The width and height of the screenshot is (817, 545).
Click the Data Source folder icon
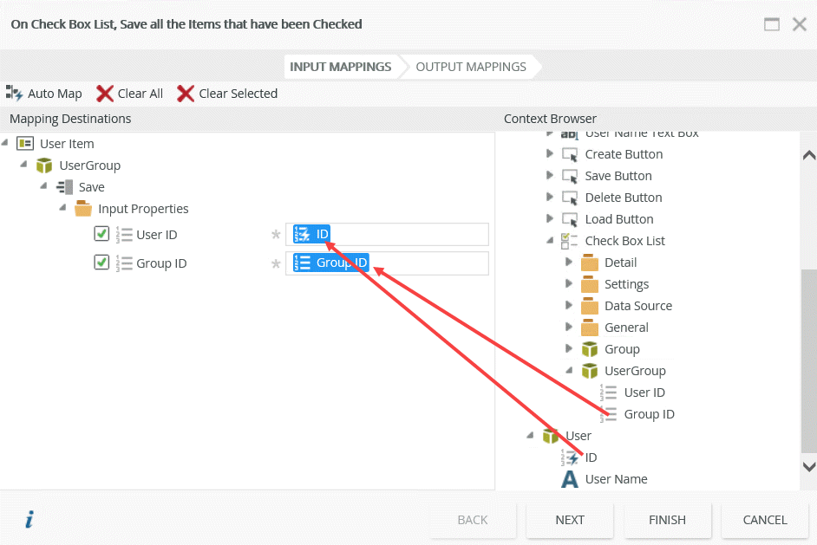tap(590, 306)
